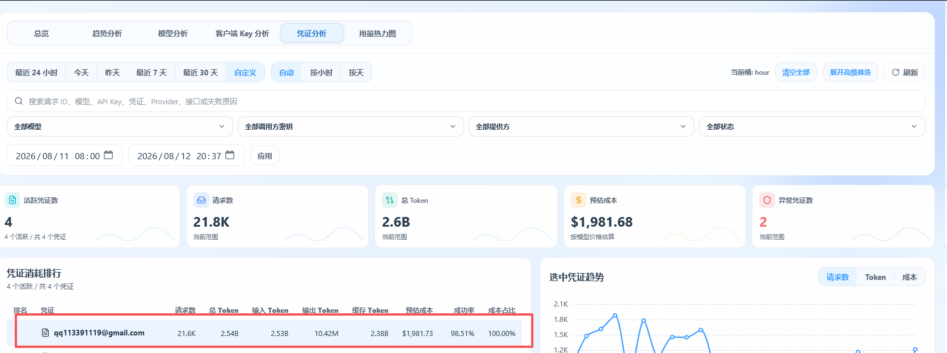Image resolution: width=947 pixels, height=353 pixels.
Task: Set bucket granularity to 按天
Action: click(356, 73)
